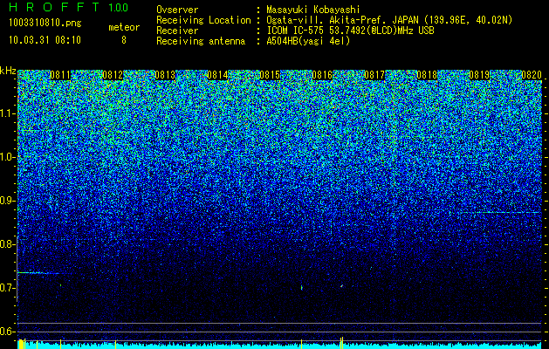Click the 0820 time marker
The image size is (549, 349).
(532, 75)
